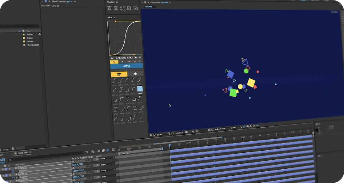Open Flow library tab with graduation cap
The height and width of the screenshot is (183, 344).
pyautogui.click(x=119, y=74)
